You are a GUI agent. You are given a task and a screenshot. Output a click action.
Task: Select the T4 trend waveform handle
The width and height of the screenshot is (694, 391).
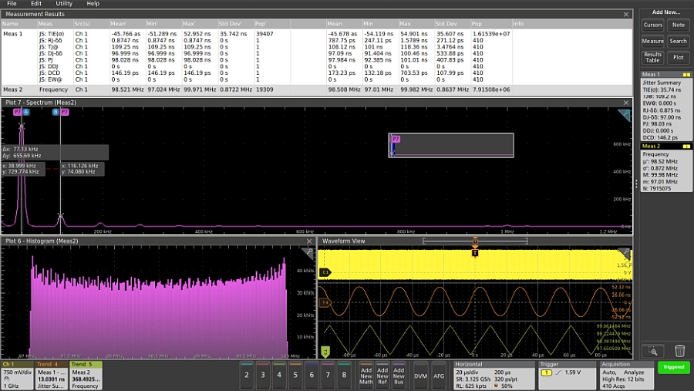click(325, 302)
